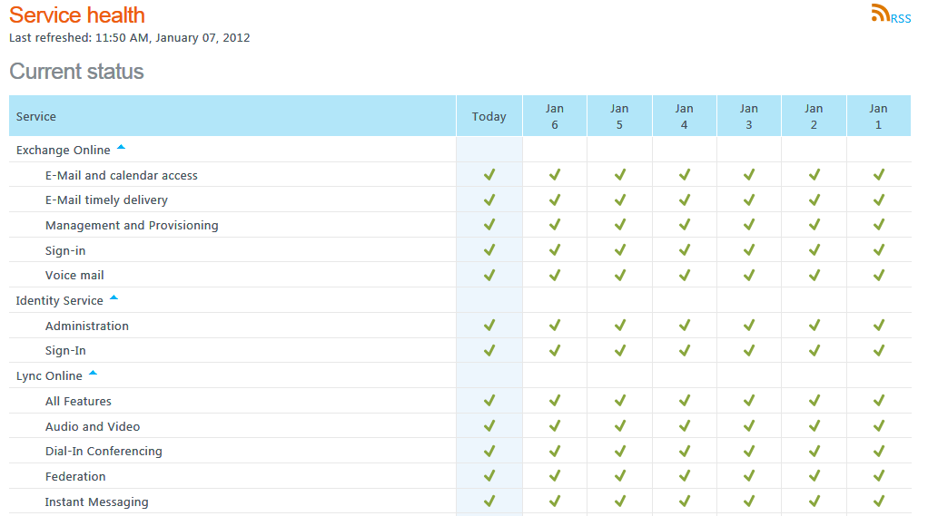This screenshot has width=928, height=516.
Task: Click the Jan 3 column header
Action: pyautogui.click(x=749, y=116)
